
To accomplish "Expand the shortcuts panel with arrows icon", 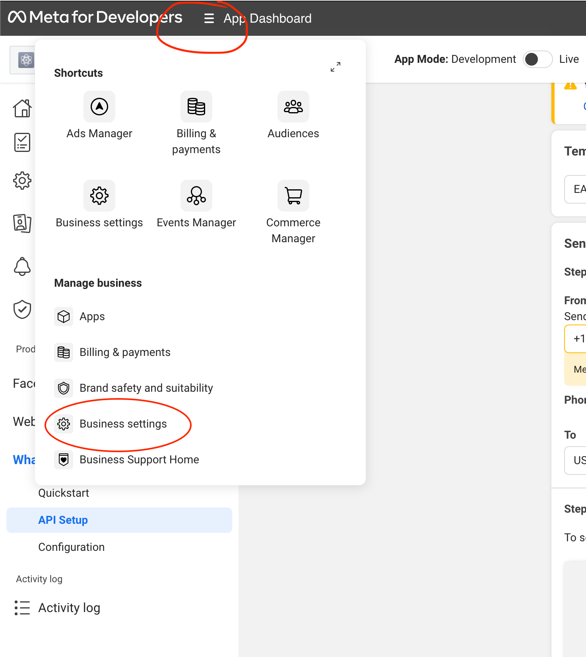I will (336, 67).
